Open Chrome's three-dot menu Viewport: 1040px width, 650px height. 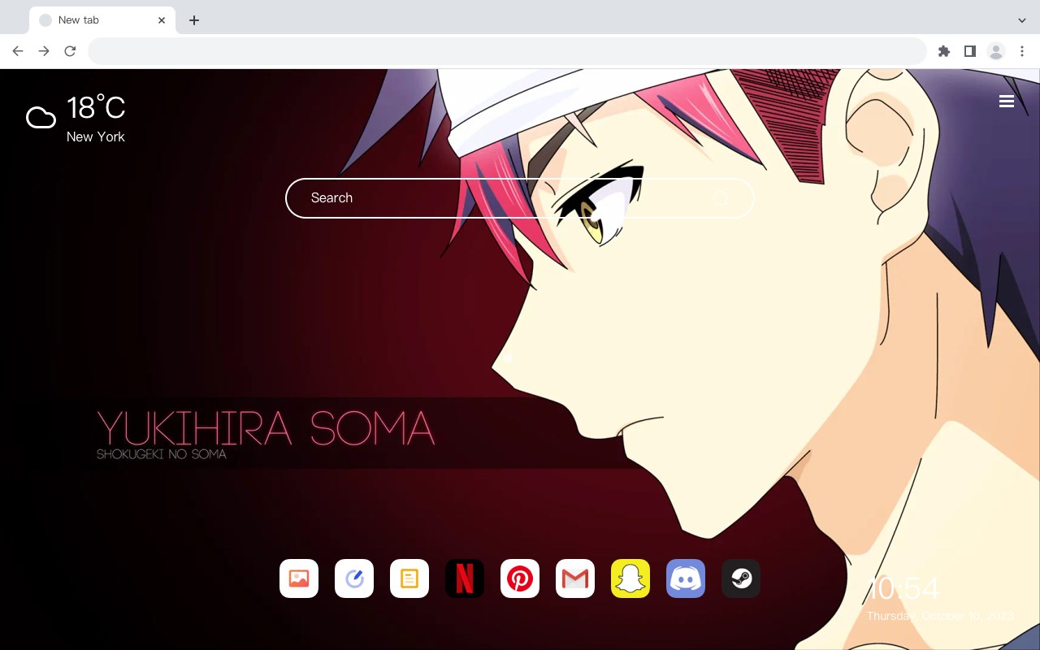(1021, 51)
